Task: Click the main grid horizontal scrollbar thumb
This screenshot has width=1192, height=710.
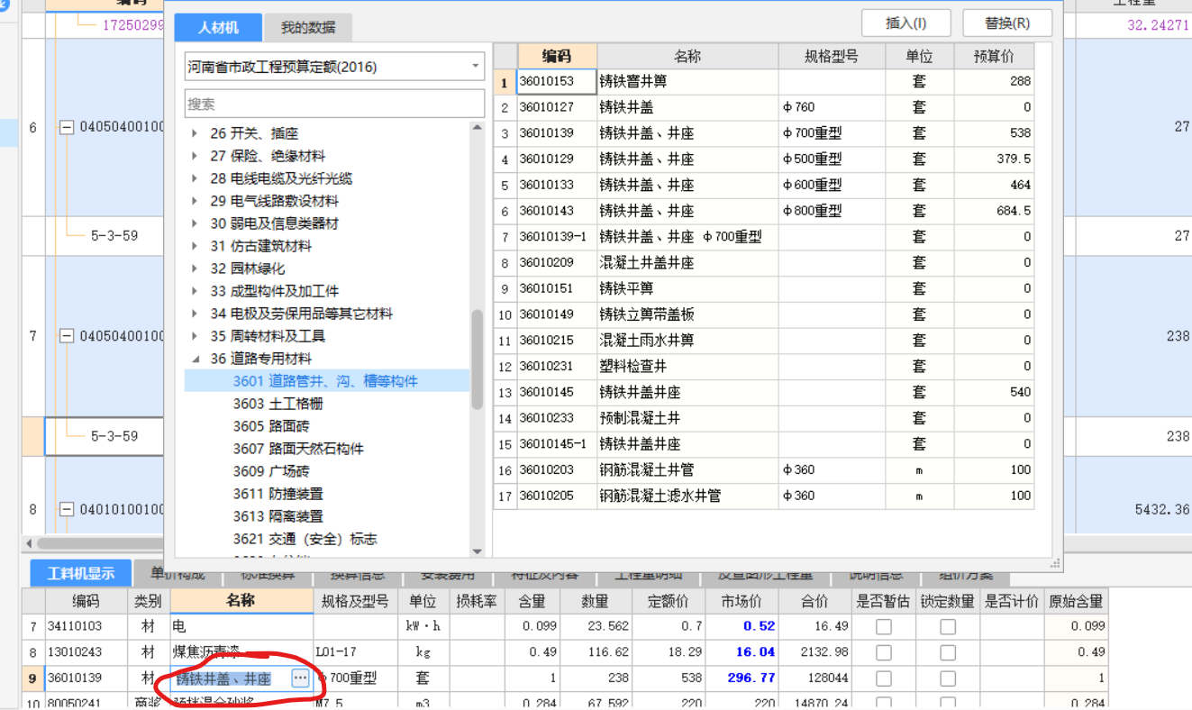Action: click(99, 543)
